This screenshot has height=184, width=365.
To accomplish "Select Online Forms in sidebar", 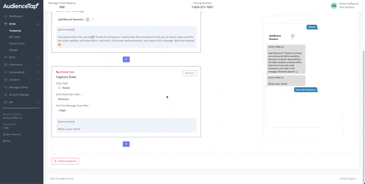I will [17, 43].
